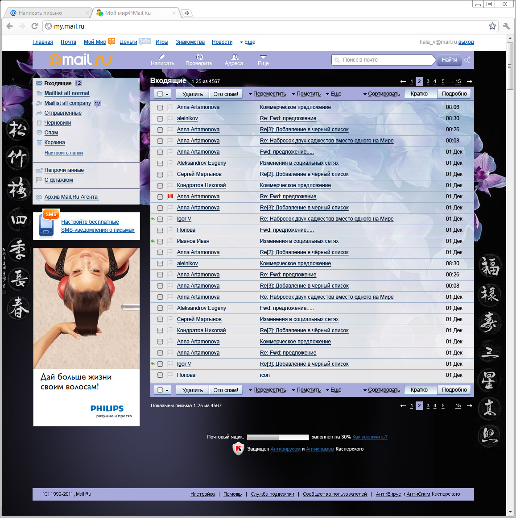Open the top Переместить dropdown
Viewport: 516px width, 518px height.
tap(268, 94)
